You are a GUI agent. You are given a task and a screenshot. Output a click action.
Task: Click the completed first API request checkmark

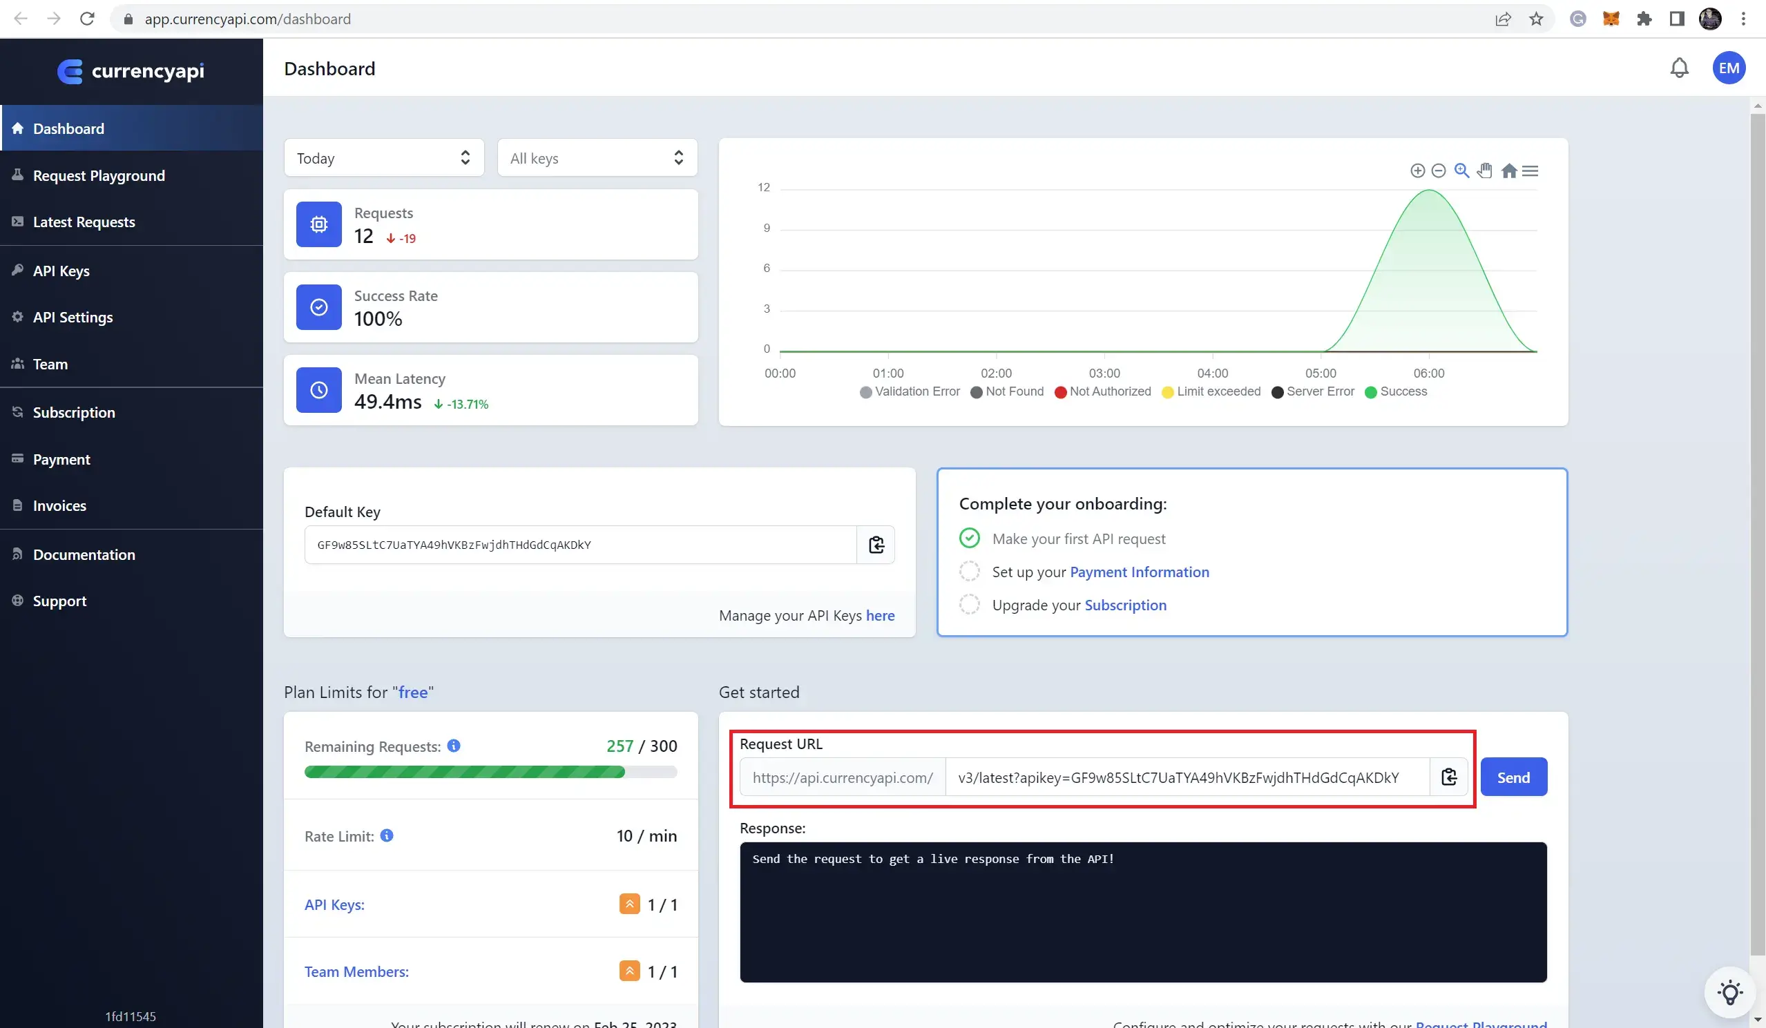click(x=969, y=539)
